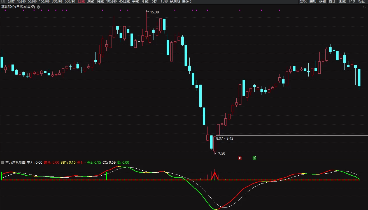This screenshot has height=210, width=368.
Task: Select the 分时 intraday tab
Action: coord(11,1)
